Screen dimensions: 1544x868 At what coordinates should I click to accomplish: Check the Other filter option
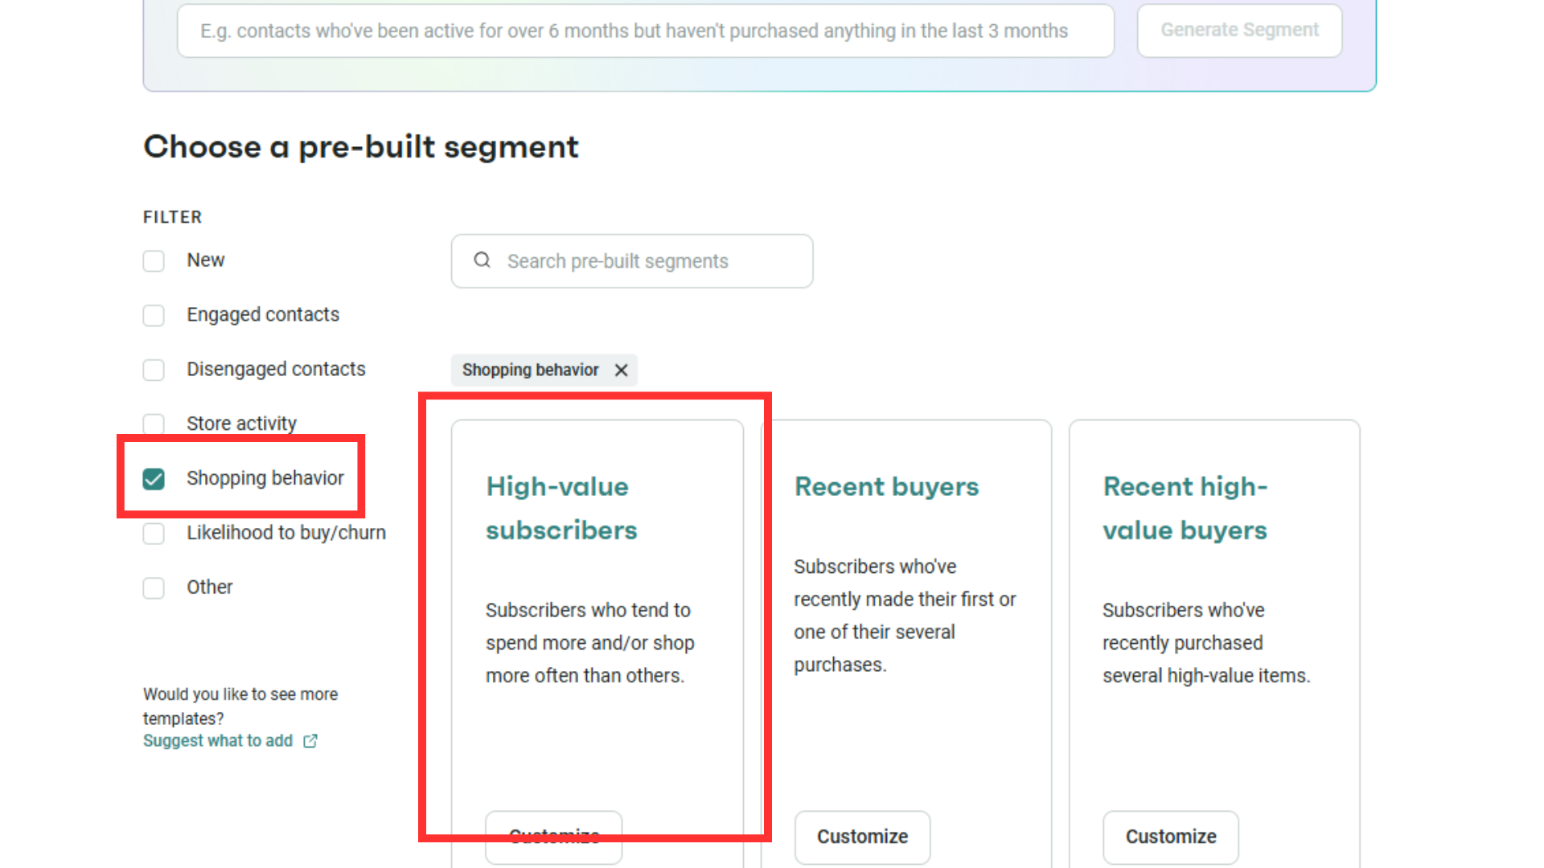click(x=154, y=588)
